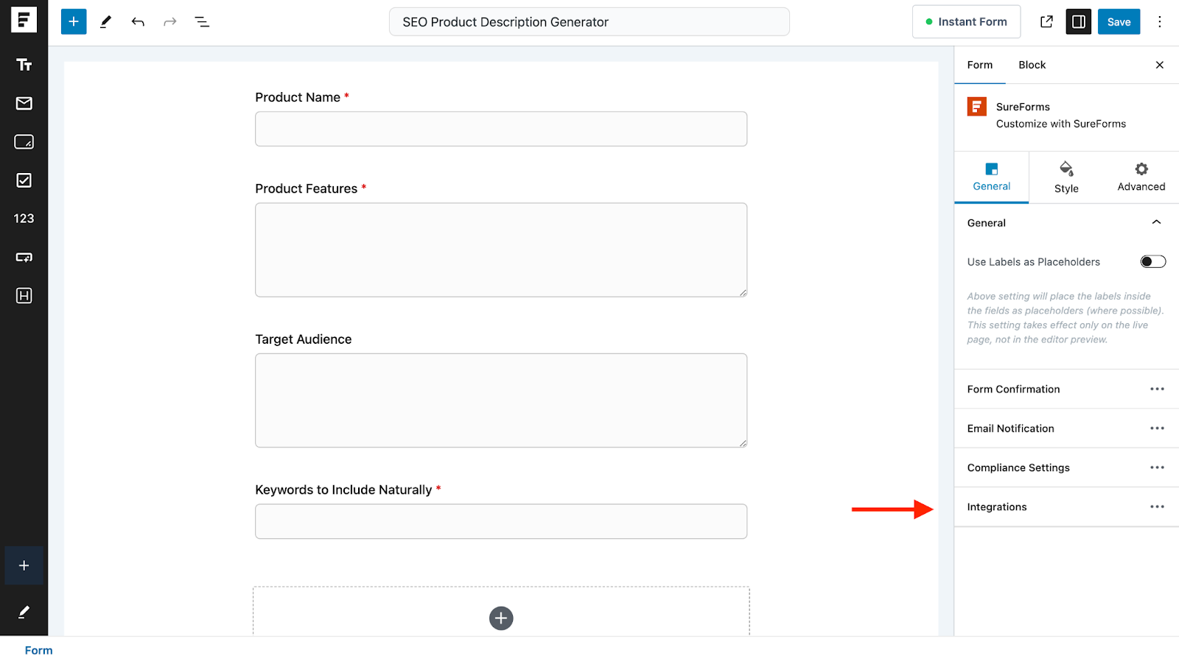
Task: Collapse the General settings section
Action: pos(1156,222)
